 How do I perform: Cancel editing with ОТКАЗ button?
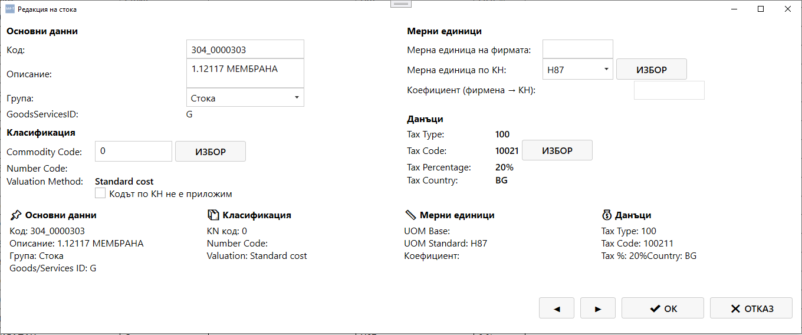pyautogui.click(x=751, y=308)
